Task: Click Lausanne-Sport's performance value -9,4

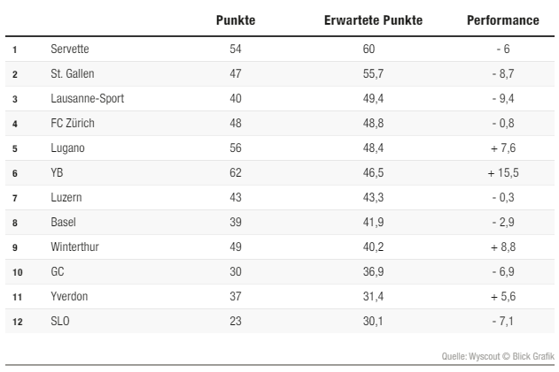Action: coord(502,99)
